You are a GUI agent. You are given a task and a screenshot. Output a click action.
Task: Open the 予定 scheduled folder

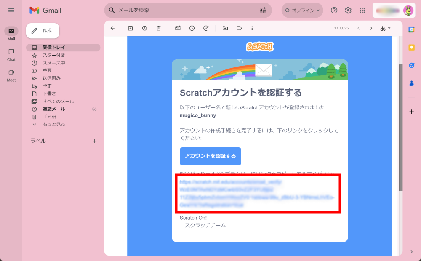coord(63,86)
